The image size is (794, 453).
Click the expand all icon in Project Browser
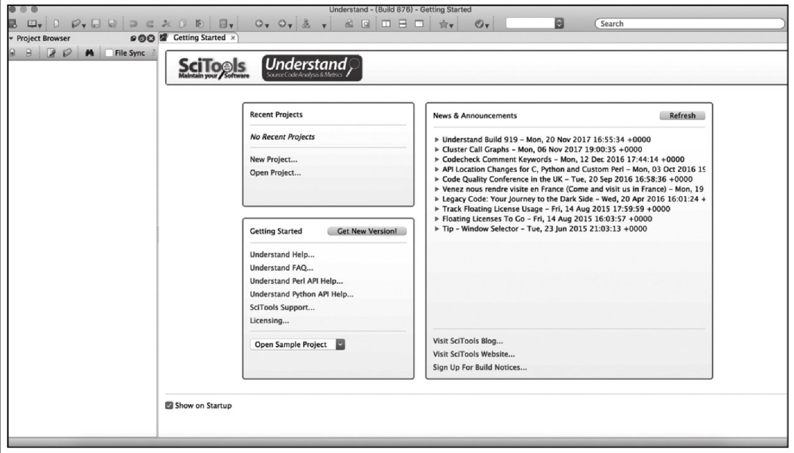(13, 53)
